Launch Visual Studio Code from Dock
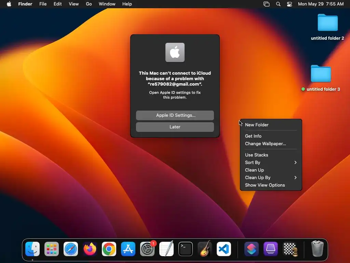 point(224,249)
